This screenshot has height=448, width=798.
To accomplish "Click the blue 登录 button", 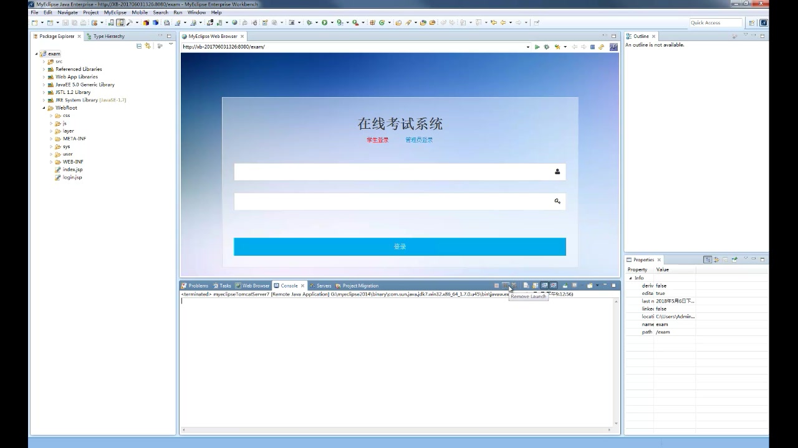I will click(400, 246).
